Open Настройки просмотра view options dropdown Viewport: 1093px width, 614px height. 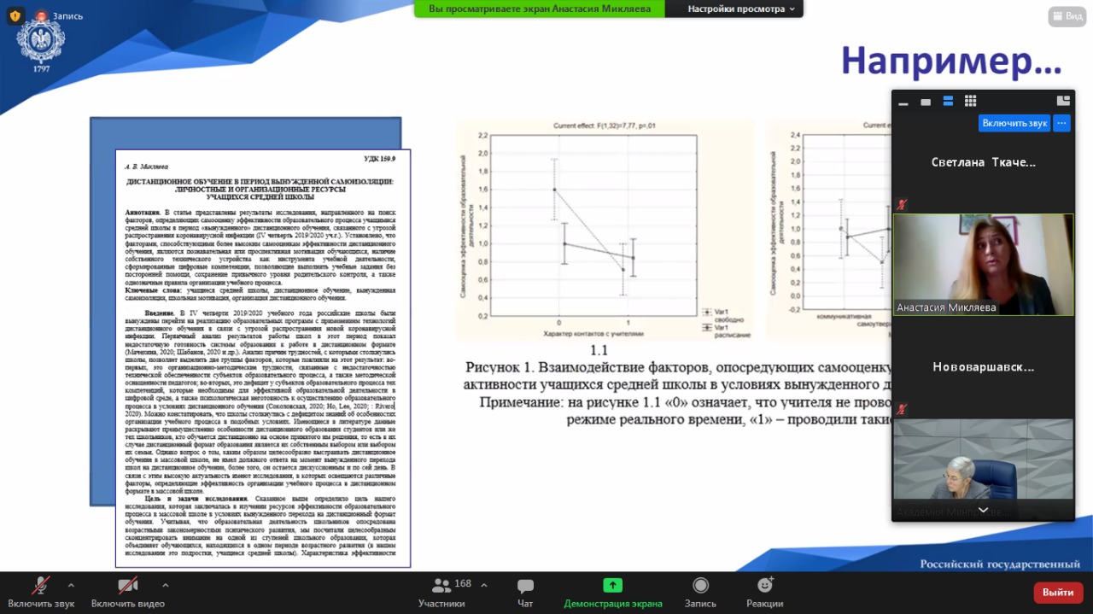(x=741, y=9)
